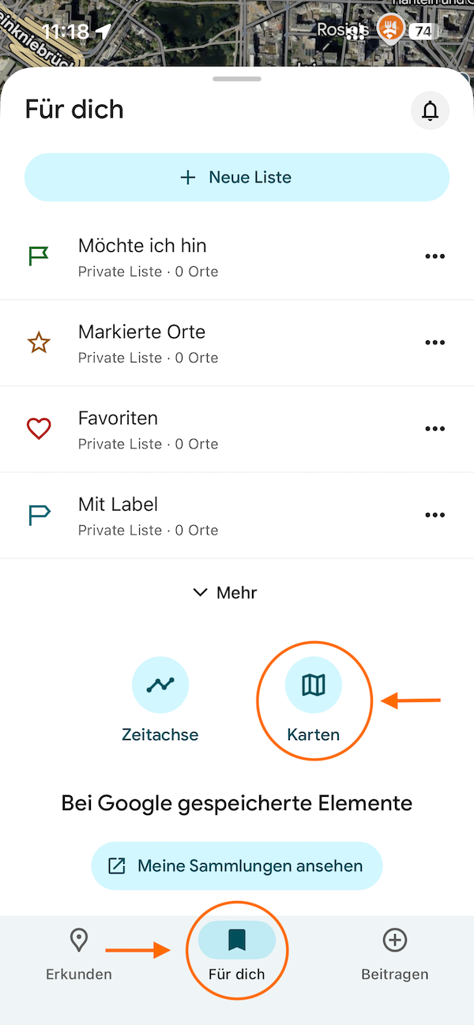474x1025 pixels.
Task: Open Meine Sammlungen ansehen link
Action: pos(237,865)
